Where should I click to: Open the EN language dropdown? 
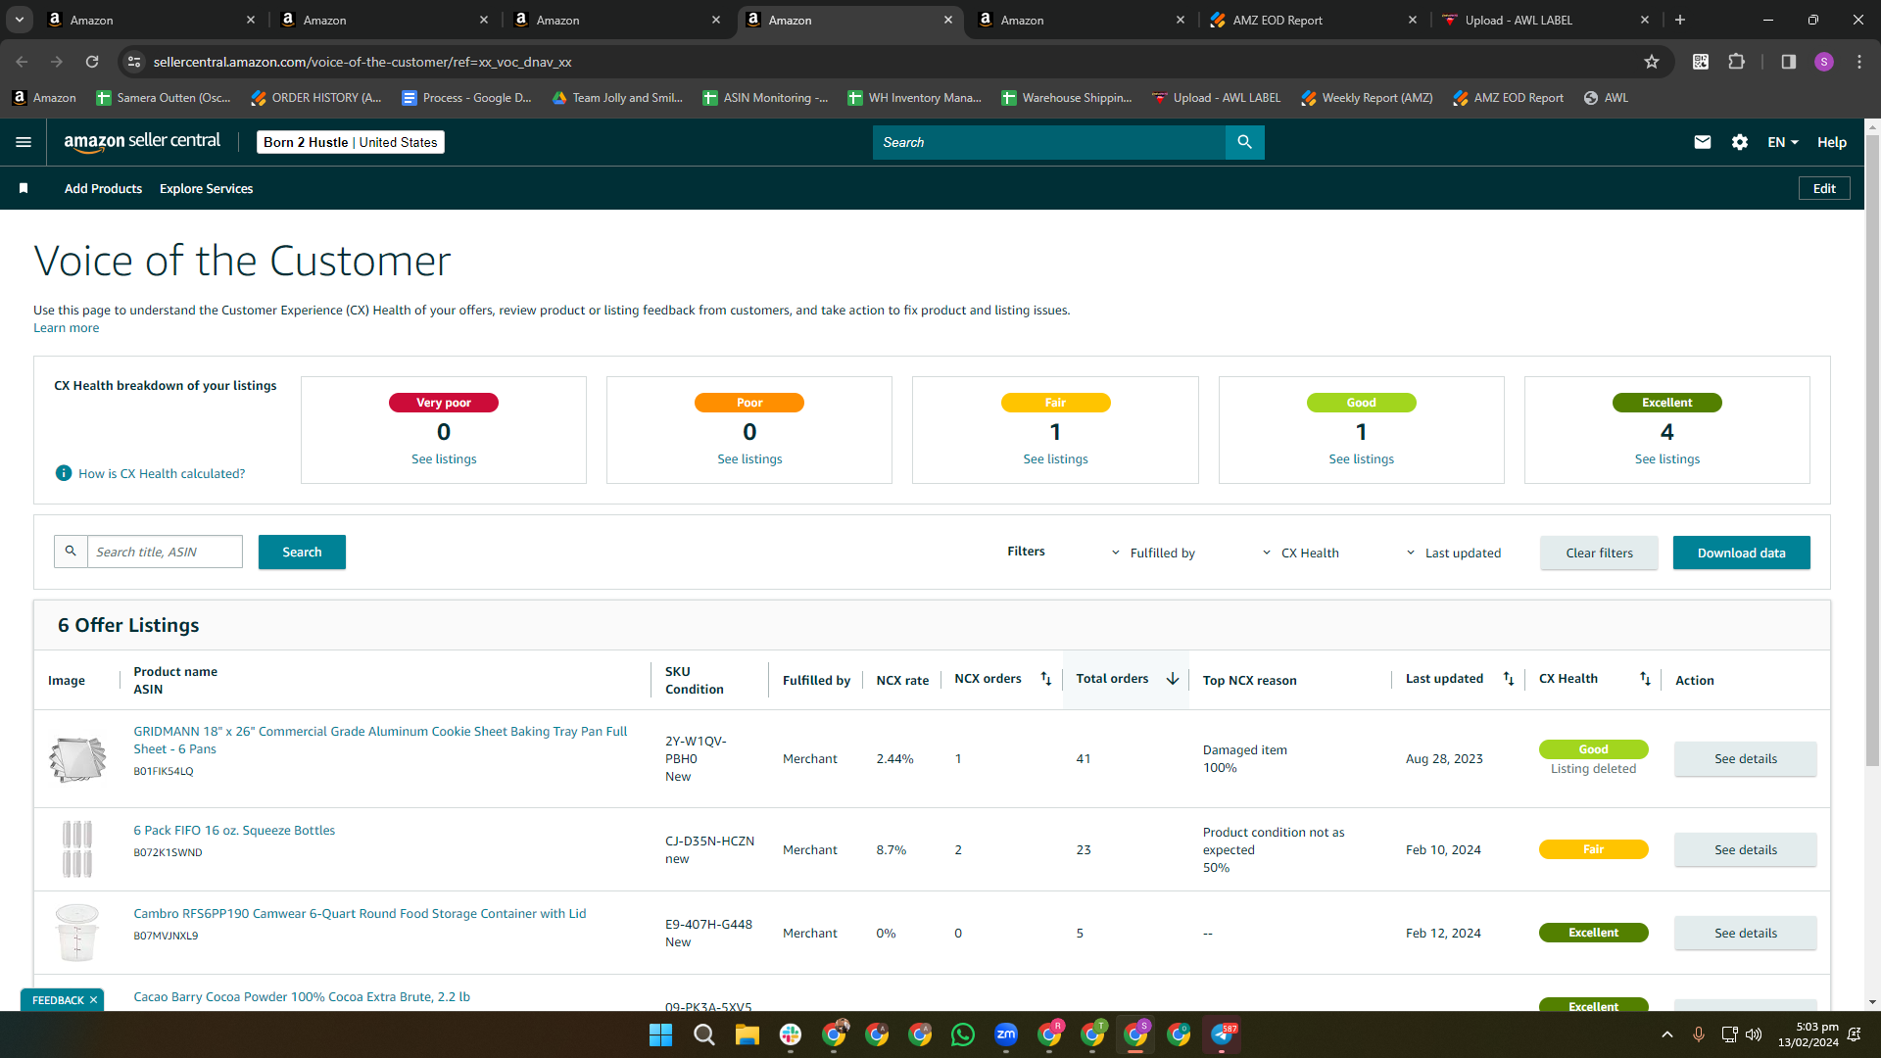click(x=1783, y=142)
